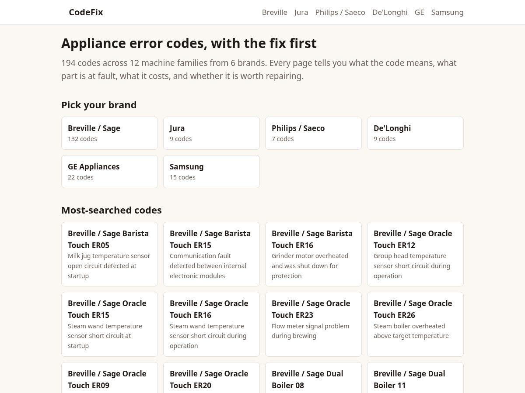
Task: Click 'Communication fault detected between internal' description
Action: [208, 266]
